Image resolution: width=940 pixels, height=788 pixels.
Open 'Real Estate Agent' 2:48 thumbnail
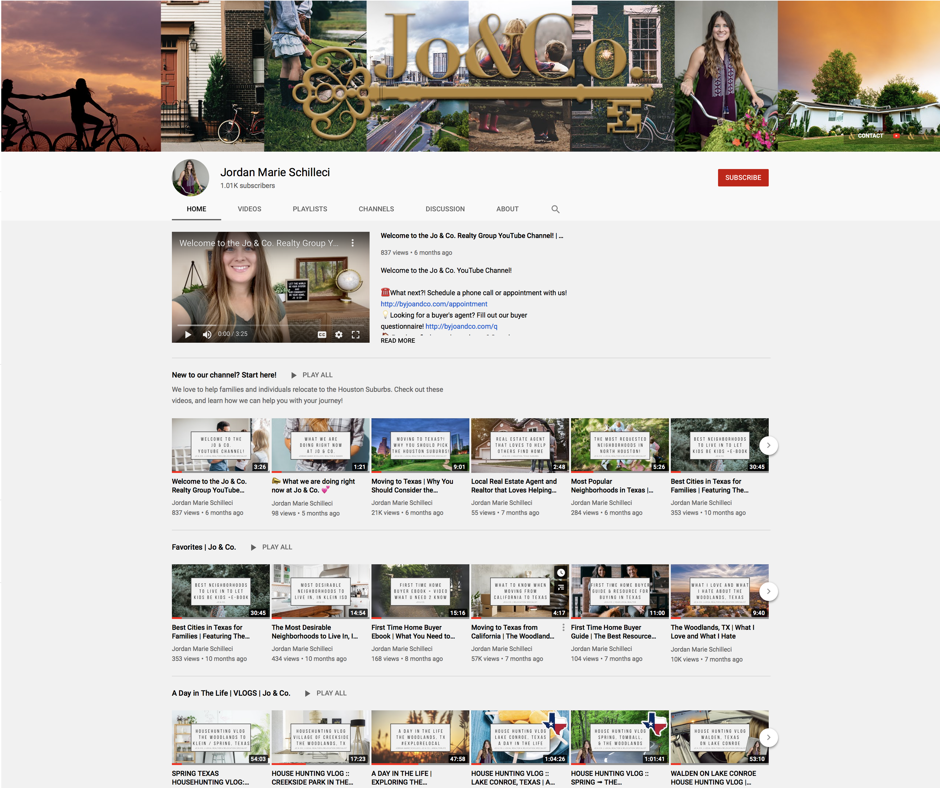pyautogui.click(x=520, y=445)
